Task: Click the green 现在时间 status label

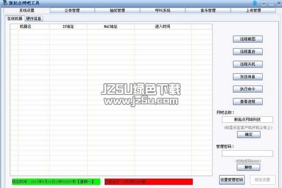Action: point(56,182)
